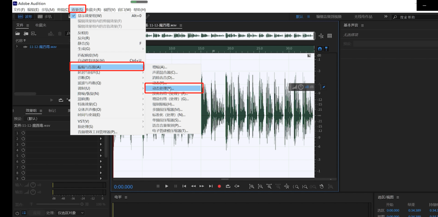Click zoom navigator icon right of overview
This screenshot has width=438, height=217.
(321, 36)
